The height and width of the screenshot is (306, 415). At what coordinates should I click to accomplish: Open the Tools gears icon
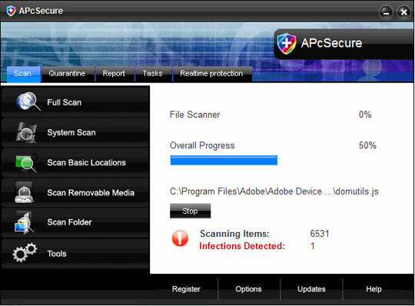(x=25, y=252)
